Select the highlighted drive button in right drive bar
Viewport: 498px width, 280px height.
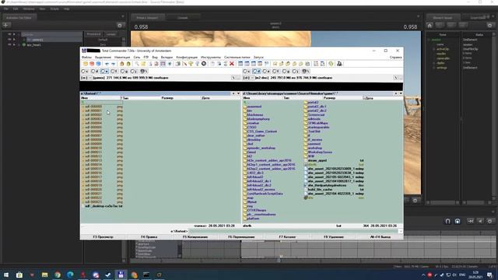pos(257,71)
